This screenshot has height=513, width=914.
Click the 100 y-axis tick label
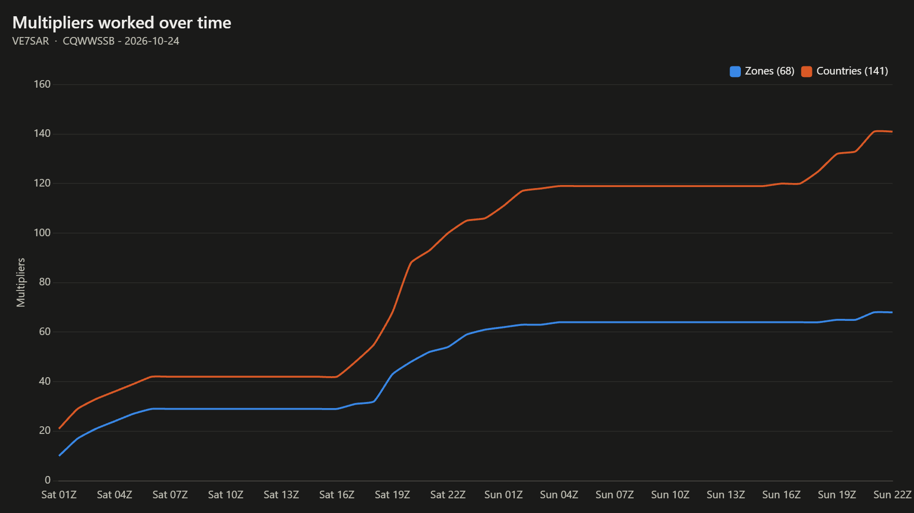click(x=42, y=233)
